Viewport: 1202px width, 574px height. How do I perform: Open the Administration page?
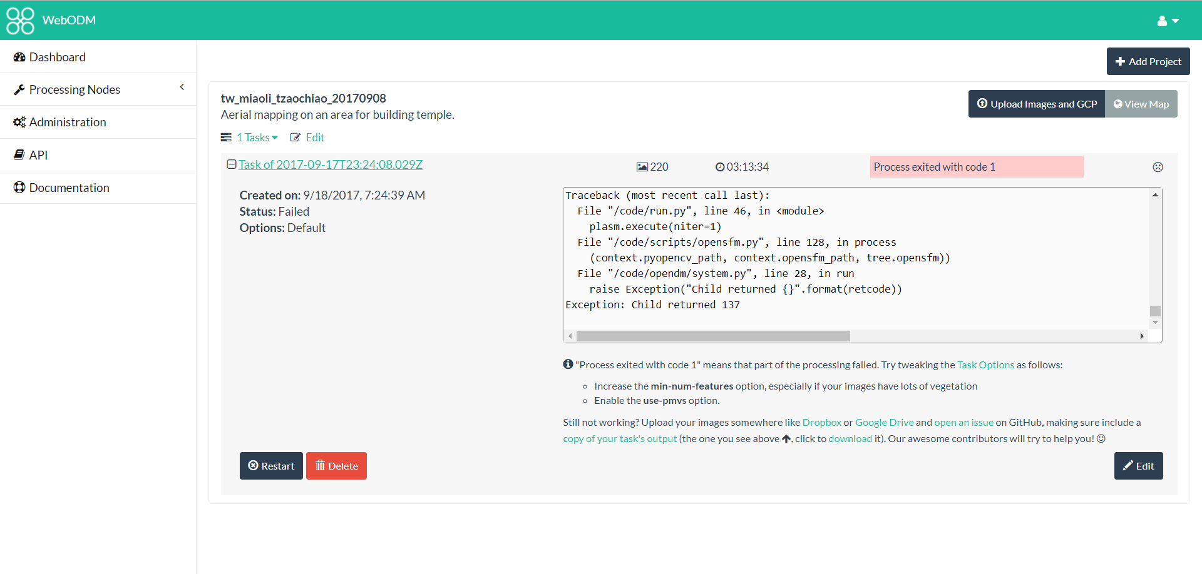pyautogui.click(x=68, y=122)
